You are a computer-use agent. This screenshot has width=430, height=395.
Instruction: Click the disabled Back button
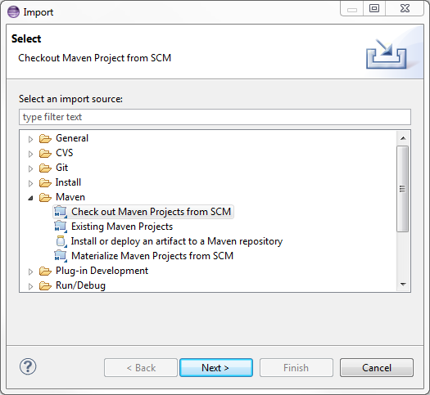point(141,368)
